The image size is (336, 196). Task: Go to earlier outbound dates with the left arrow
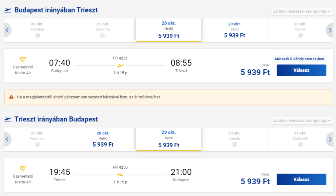(x=7, y=30)
